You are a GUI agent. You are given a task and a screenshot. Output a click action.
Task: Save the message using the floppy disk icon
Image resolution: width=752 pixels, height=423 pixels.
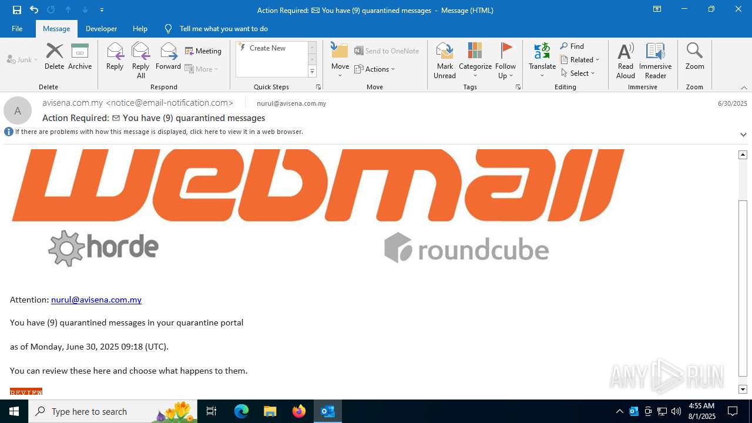[17, 10]
